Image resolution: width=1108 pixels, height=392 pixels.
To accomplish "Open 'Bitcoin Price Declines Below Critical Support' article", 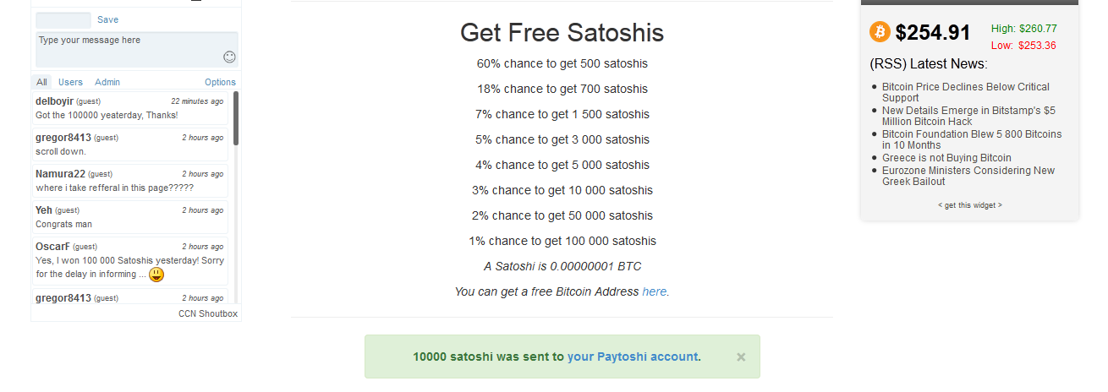I will pyautogui.click(x=966, y=92).
